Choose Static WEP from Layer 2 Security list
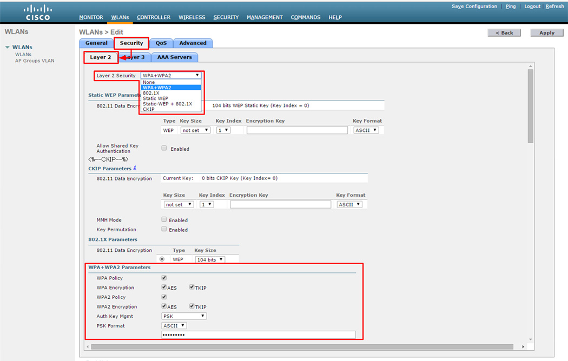The width and height of the screenshot is (568, 361). (x=155, y=98)
